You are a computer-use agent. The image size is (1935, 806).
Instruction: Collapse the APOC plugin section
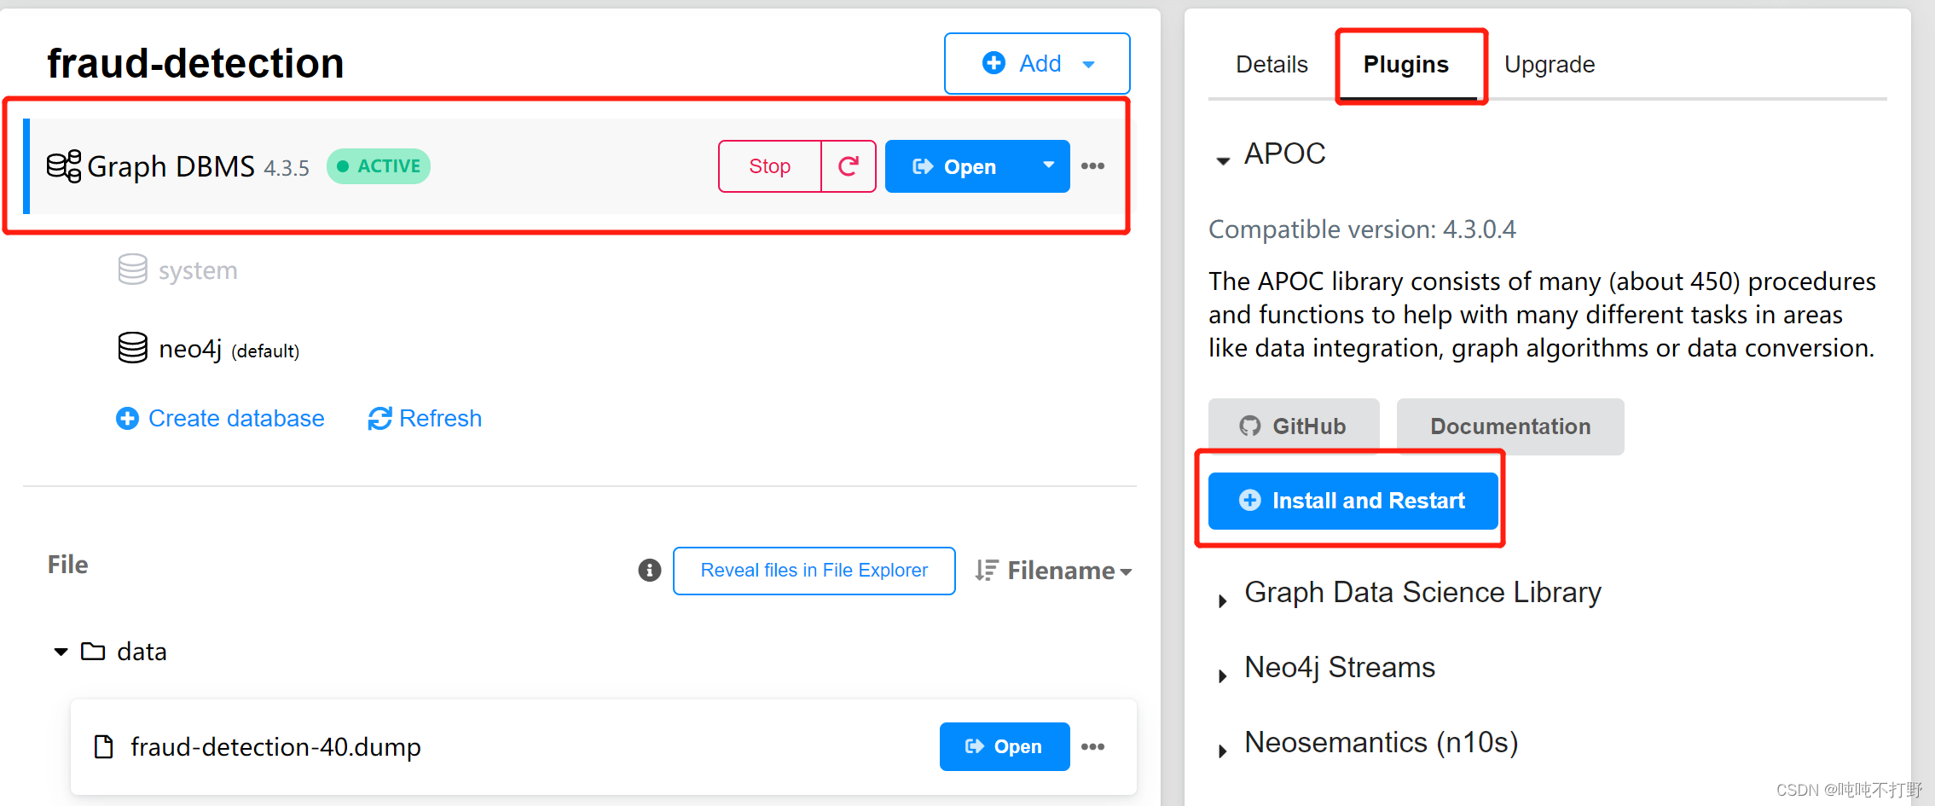tap(1223, 159)
